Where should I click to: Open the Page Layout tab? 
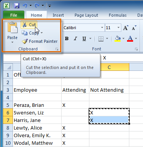click(86, 15)
